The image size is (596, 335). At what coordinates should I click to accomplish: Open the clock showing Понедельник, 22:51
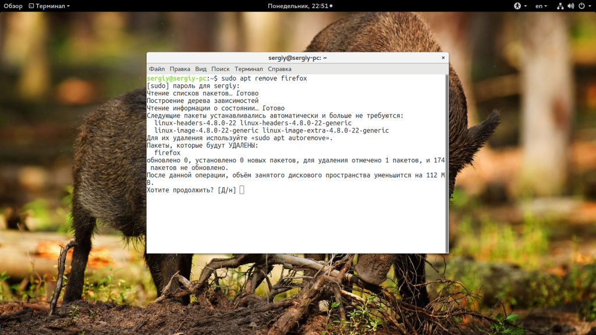pyautogui.click(x=299, y=6)
